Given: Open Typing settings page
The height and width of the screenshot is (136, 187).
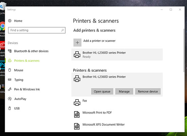Looking at the screenshot, I should pos(19,80).
